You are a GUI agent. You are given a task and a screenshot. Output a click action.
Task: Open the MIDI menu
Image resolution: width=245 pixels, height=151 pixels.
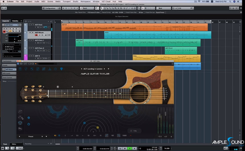[43, 1]
